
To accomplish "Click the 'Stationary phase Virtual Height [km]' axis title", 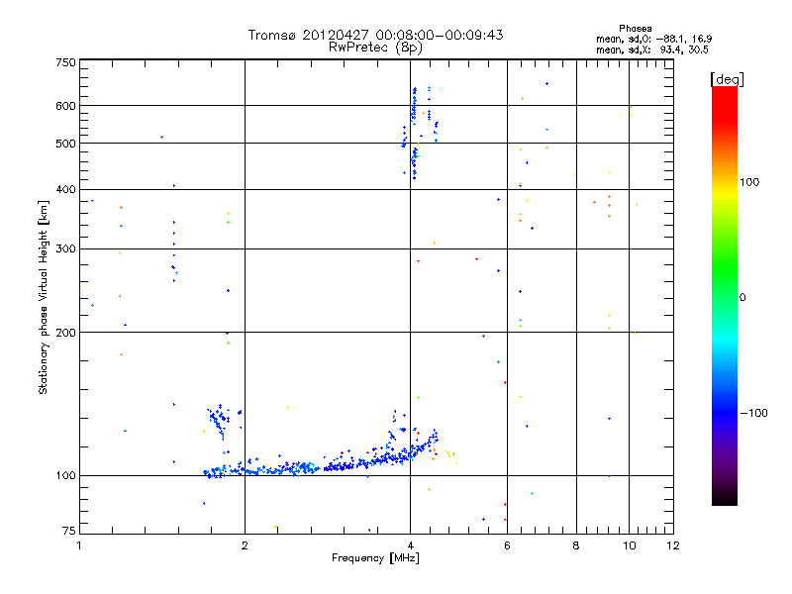I will [x=44, y=297].
